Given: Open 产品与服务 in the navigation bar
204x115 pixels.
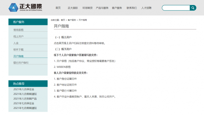Looking at the screenshot, I should (102, 8).
